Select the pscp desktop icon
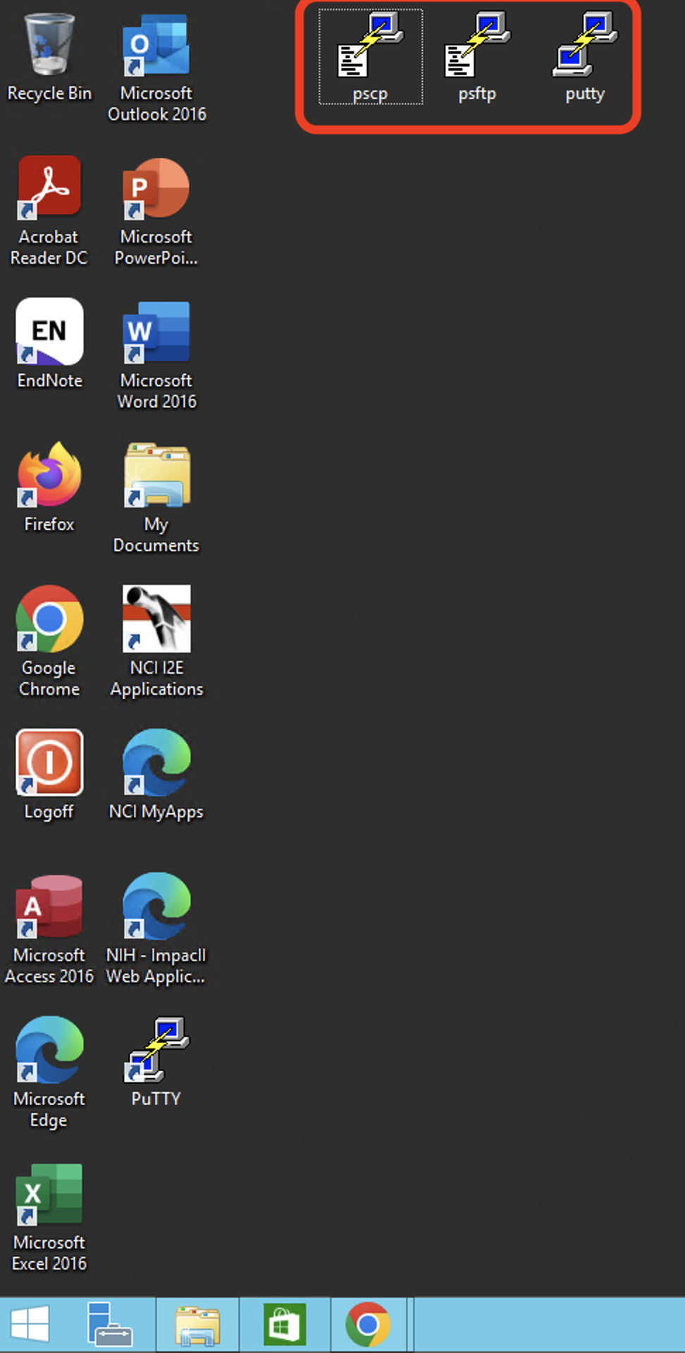This screenshot has width=685, height=1353. (x=371, y=47)
